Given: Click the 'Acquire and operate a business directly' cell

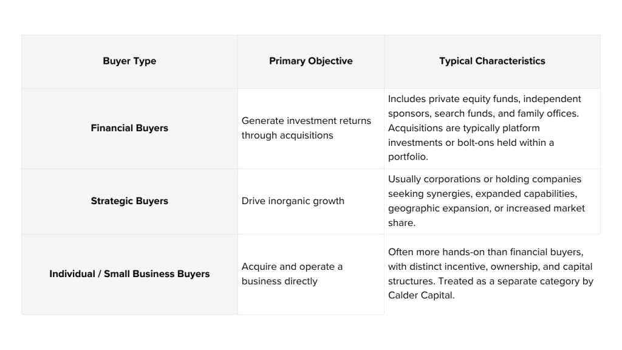Looking at the screenshot, I should click(292, 274).
